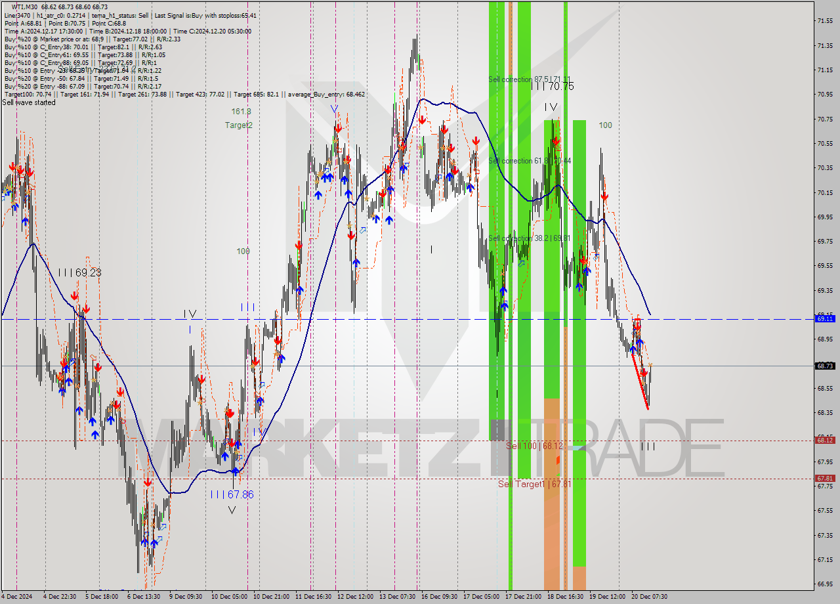Click the '6 Dec 13:30' time label

coord(143,597)
